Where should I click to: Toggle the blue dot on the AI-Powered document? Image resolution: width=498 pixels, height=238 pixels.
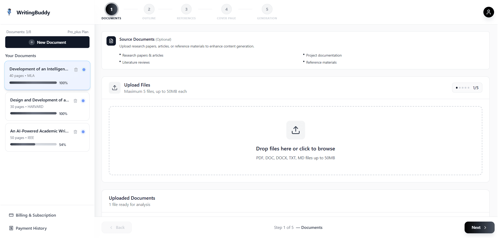pyautogui.click(x=83, y=132)
